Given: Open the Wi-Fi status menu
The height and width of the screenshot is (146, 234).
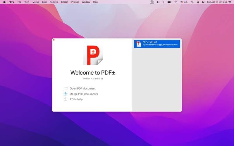Looking at the screenshot, I should [176, 2].
